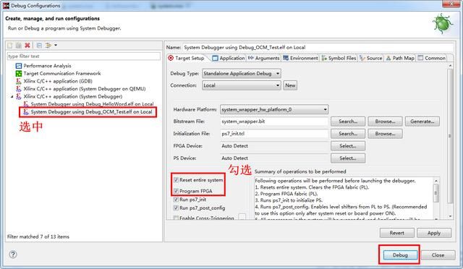Image resolution: width=463 pixels, height=269 pixels.
Task: Switch to the Source tab
Action: (371, 58)
